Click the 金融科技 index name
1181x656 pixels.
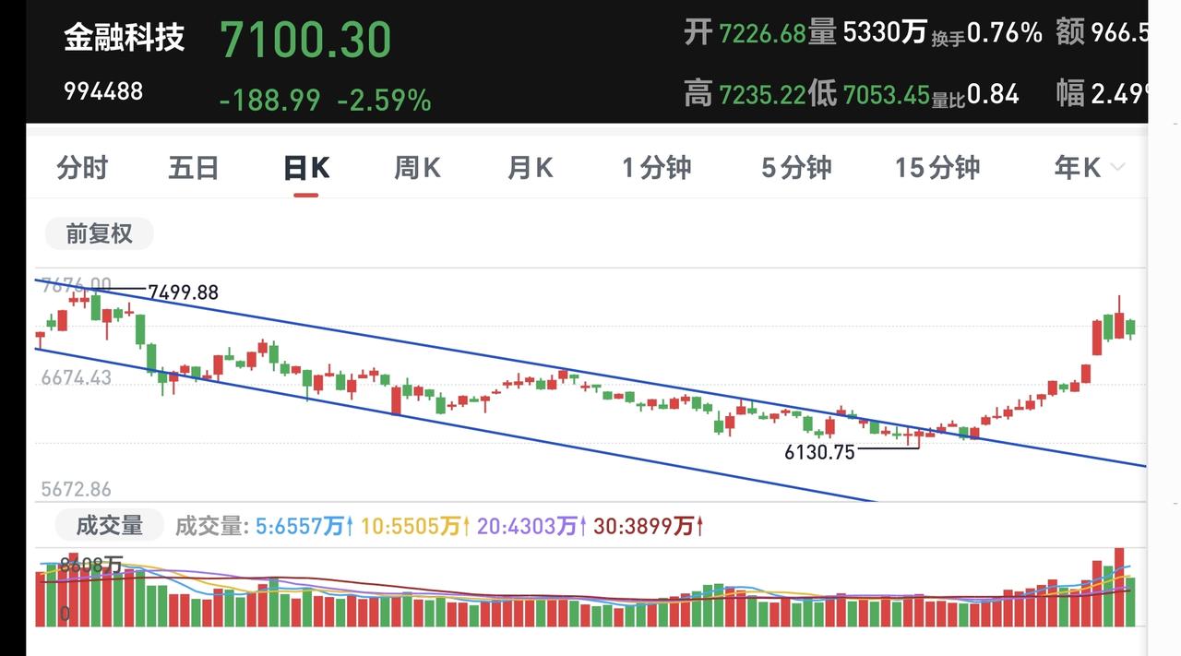125,38
